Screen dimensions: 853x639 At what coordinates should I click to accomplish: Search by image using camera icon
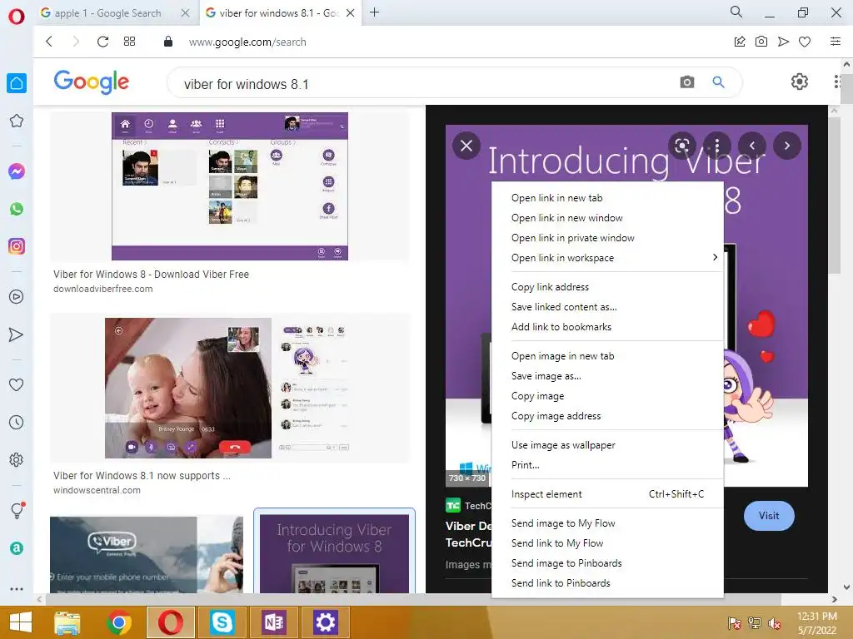click(687, 82)
